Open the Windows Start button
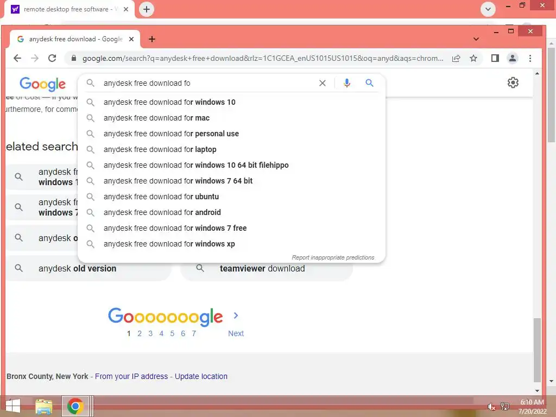Viewport: 556px width, 417px height. point(13,406)
